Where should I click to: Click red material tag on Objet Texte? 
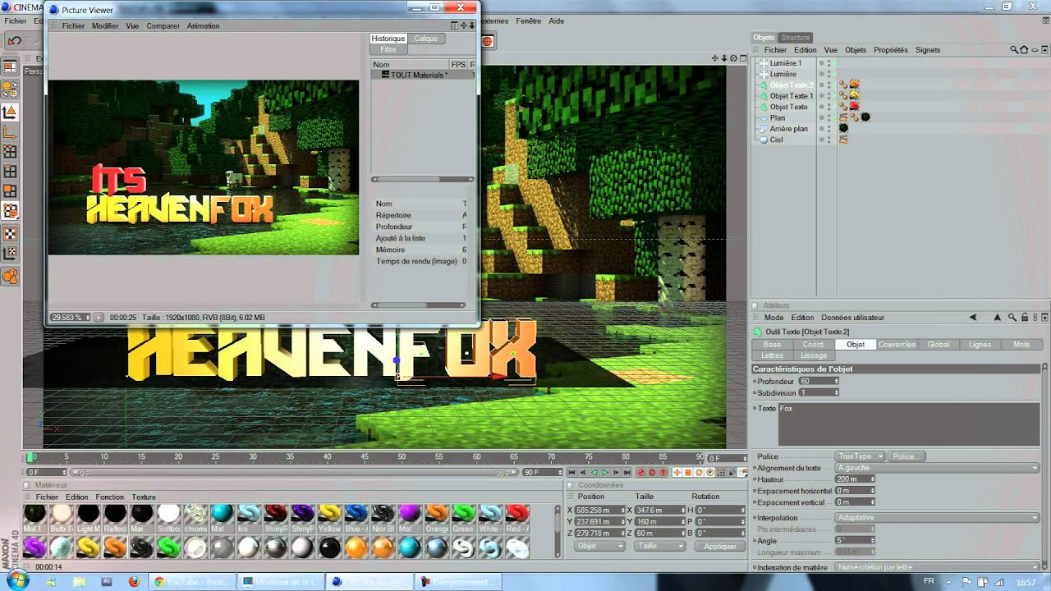[855, 106]
